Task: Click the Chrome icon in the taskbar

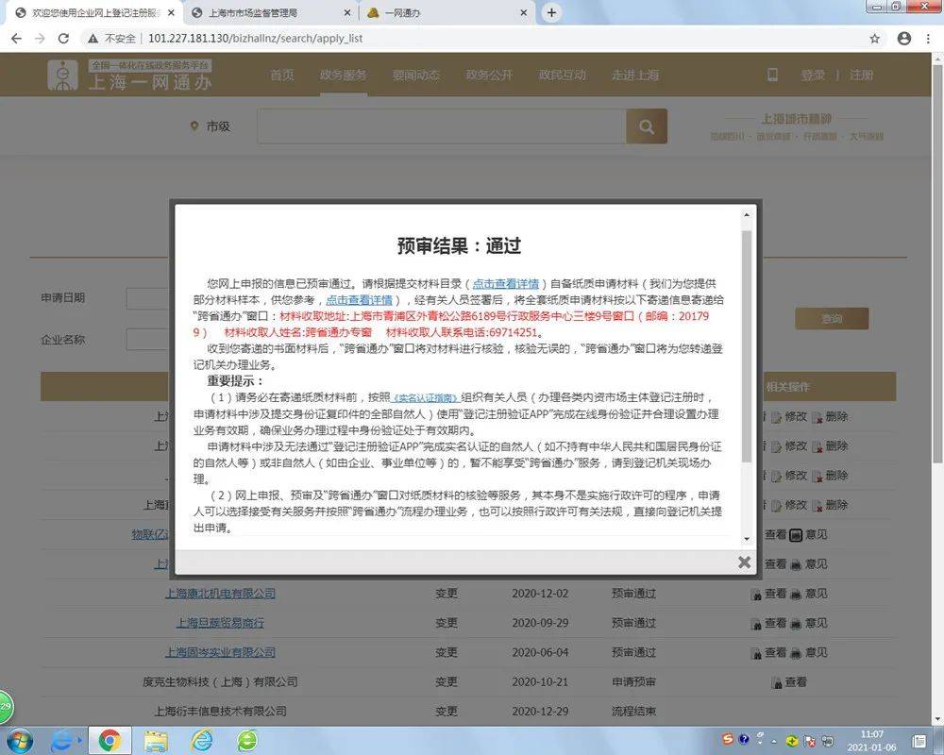Action: tap(110, 739)
